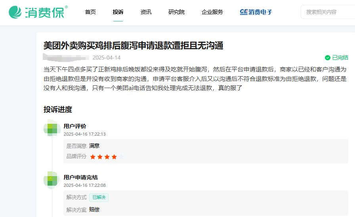Click the third rating star
This screenshot has height=217, width=355.
tap(107, 157)
